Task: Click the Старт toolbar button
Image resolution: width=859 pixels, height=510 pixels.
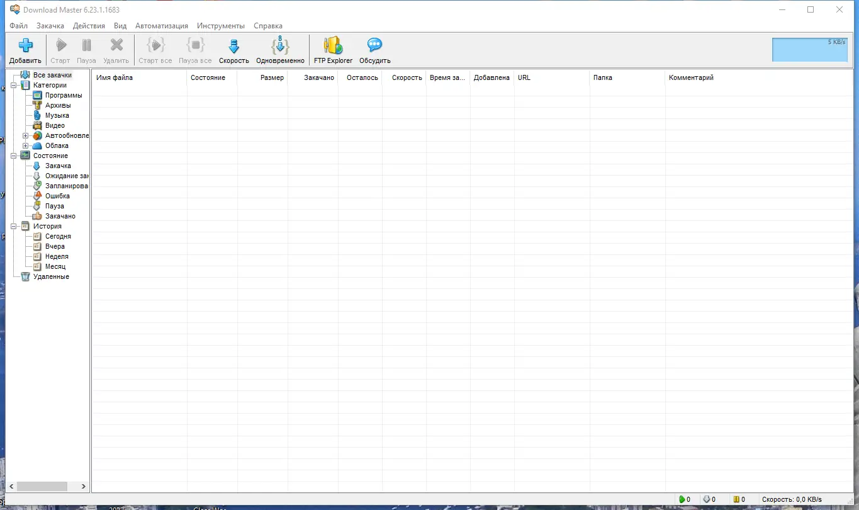Action: click(60, 50)
